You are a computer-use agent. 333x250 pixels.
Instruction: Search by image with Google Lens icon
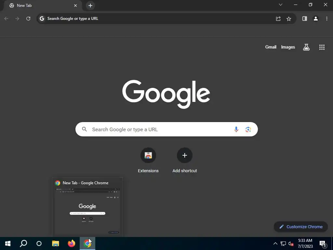pos(248,129)
